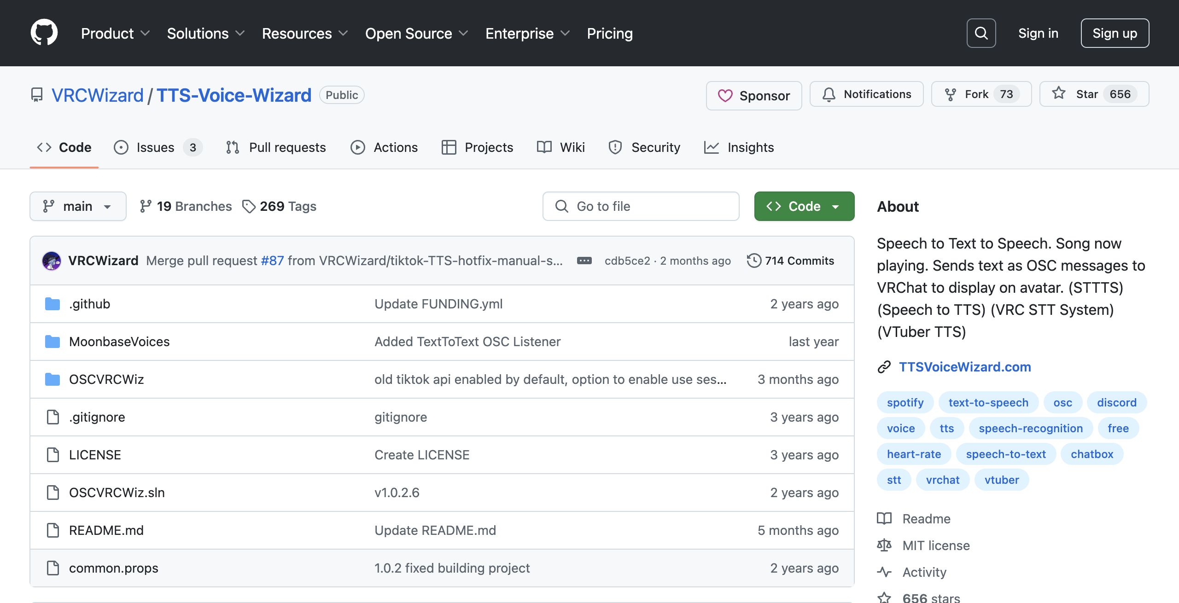Image resolution: width=1179 pixels, height=603 pixels.
Task: Click 'Added TextToText OSC Listener' commit message
Action: pyautogui.click(x=467, y=342)
